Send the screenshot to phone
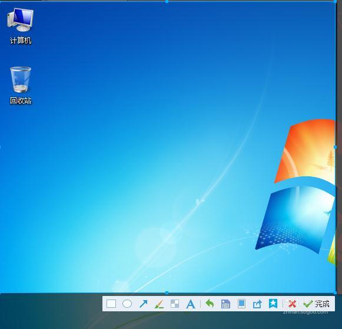342x329 pixels. coord(241,304)
